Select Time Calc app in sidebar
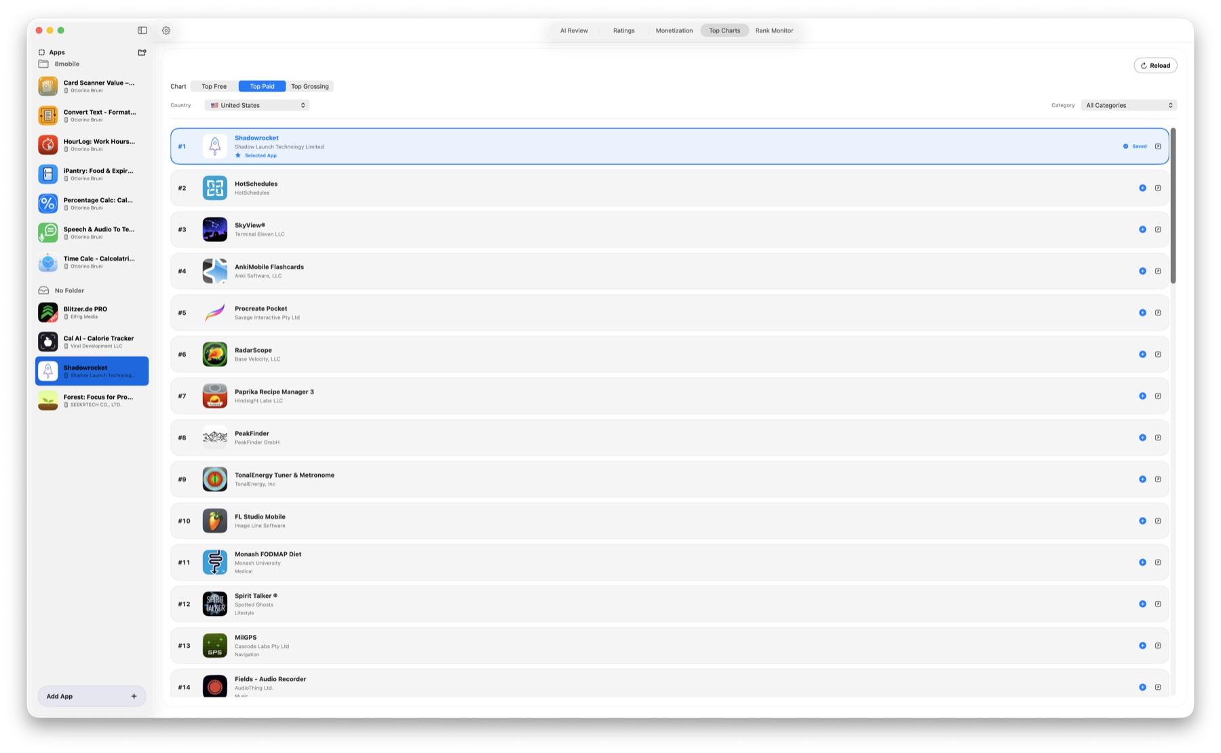The height and width of the screenshot is (753, 1221). coord(92,262)
